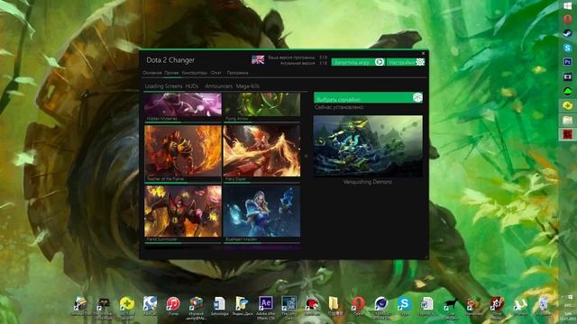This screenshot has width=577, height=324.
Task: Switch to the Отчет tab
Action: point(216,73)
